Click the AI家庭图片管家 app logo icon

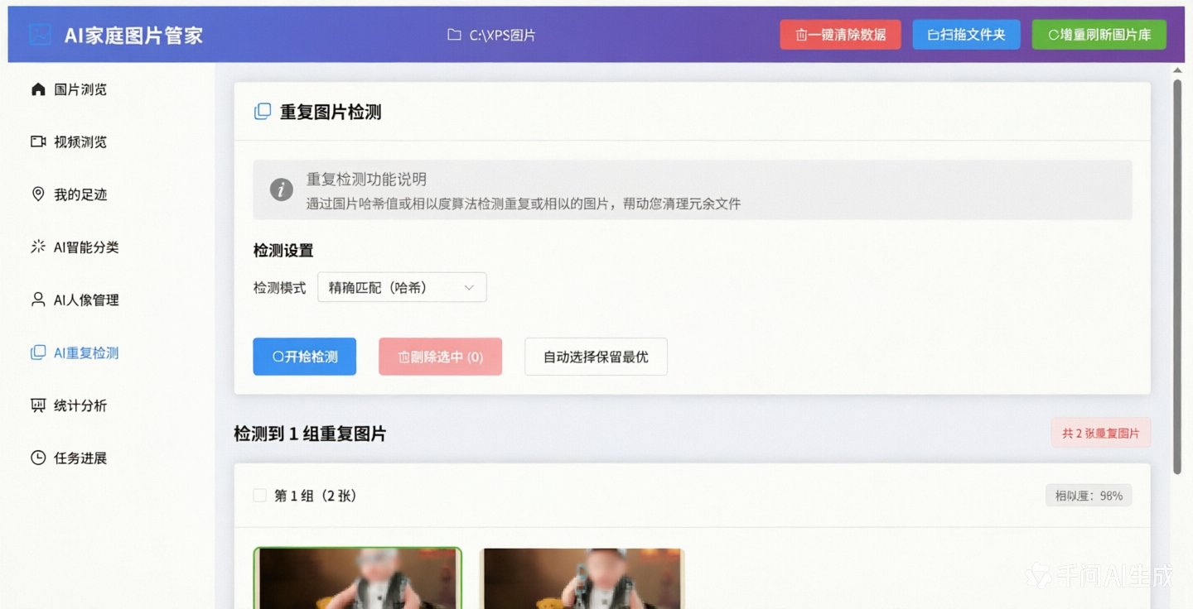40,35
